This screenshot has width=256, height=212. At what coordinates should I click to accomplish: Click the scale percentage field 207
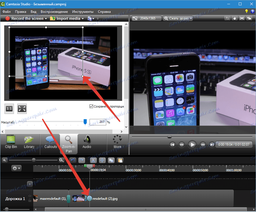(x=98, y=122)
